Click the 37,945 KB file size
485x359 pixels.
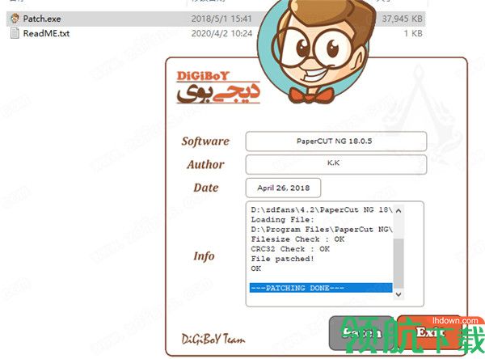click(402, 19)
